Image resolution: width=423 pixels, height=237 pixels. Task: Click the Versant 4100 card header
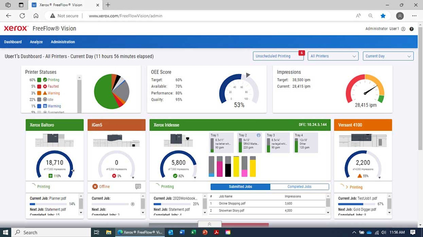363,125
